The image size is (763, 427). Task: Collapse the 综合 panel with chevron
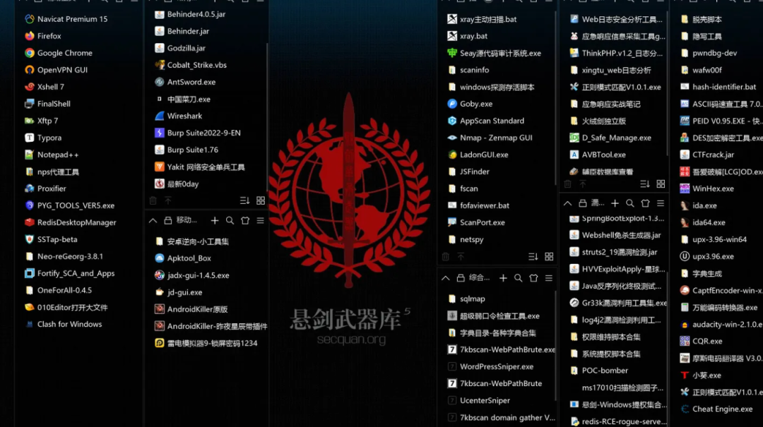(x=445, y=278)
